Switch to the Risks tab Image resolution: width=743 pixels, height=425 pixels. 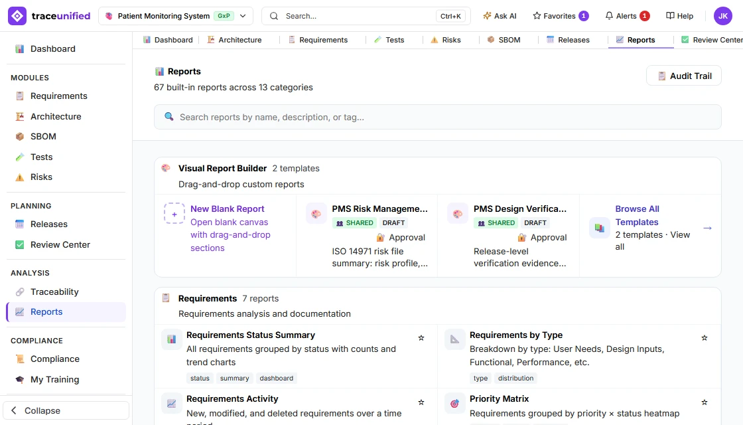[x=445, y=40]
